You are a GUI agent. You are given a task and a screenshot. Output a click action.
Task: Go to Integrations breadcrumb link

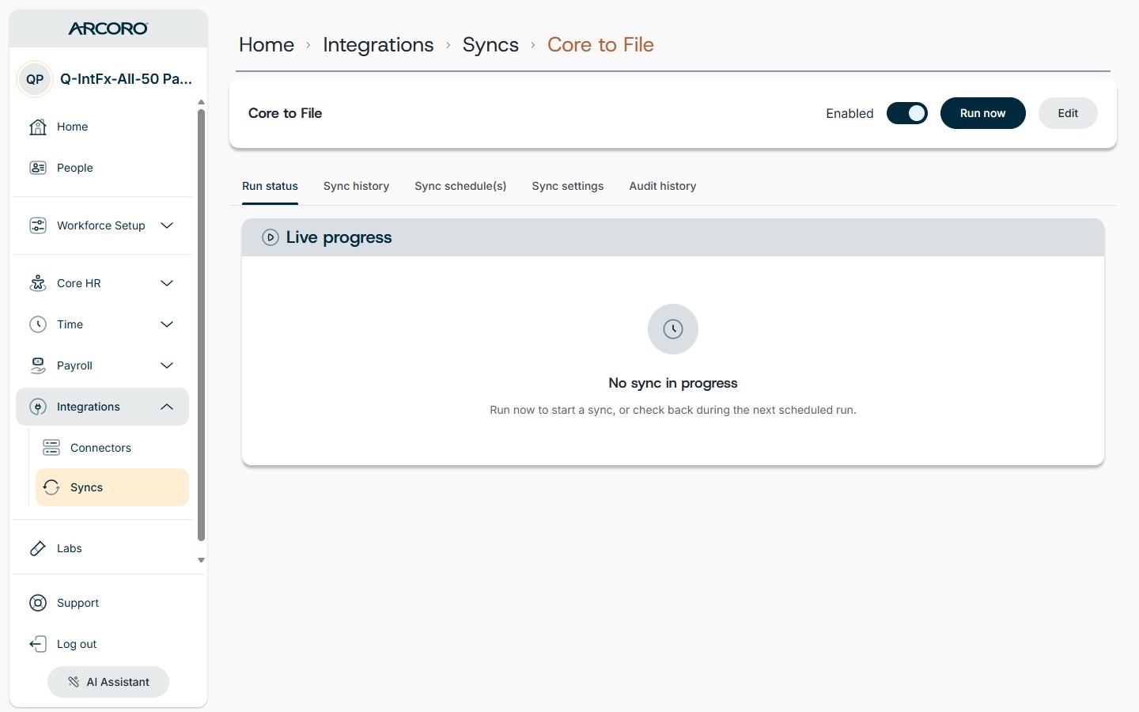(378, 44)
